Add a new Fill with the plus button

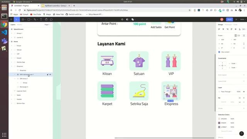pos(244,98)
